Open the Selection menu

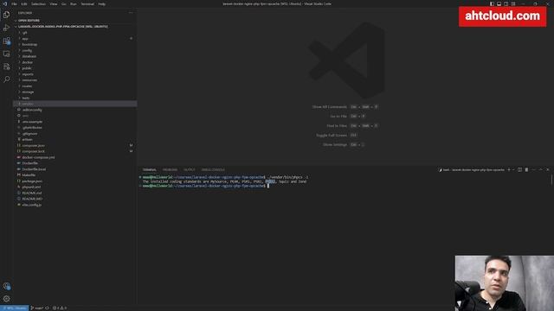(38, 3)
